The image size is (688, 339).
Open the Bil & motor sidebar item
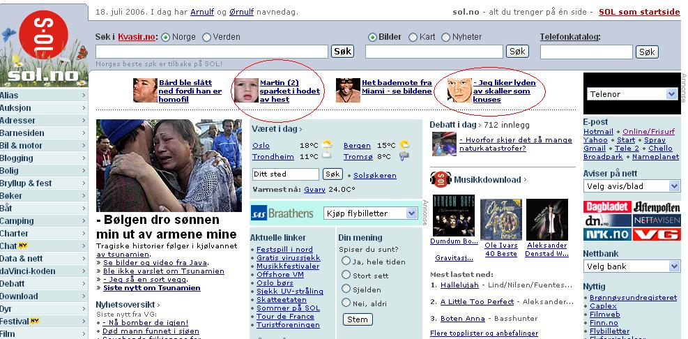coord(44,145)
